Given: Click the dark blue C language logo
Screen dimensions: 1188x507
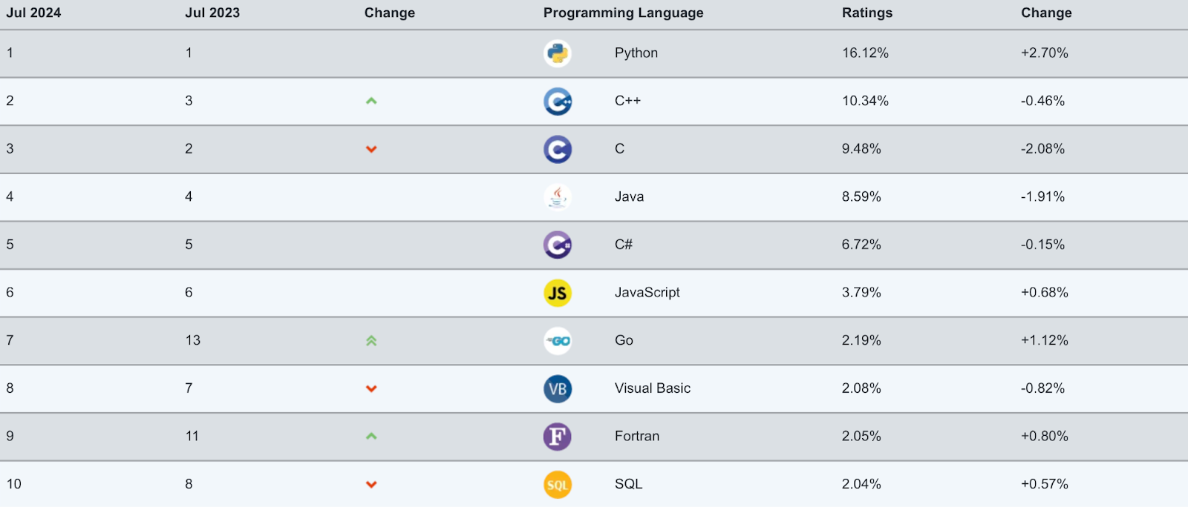Looking at the screenshot, I should coord(558,149).
